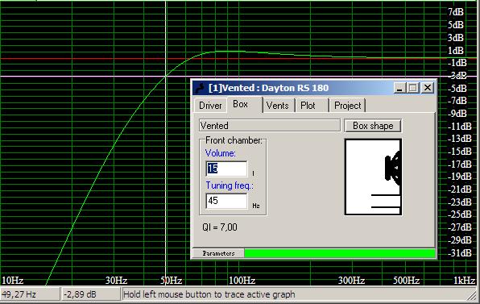Screen dimensions: 480x304
Task: Click the app icon in Vented title bar
Action: click(200, 88)
